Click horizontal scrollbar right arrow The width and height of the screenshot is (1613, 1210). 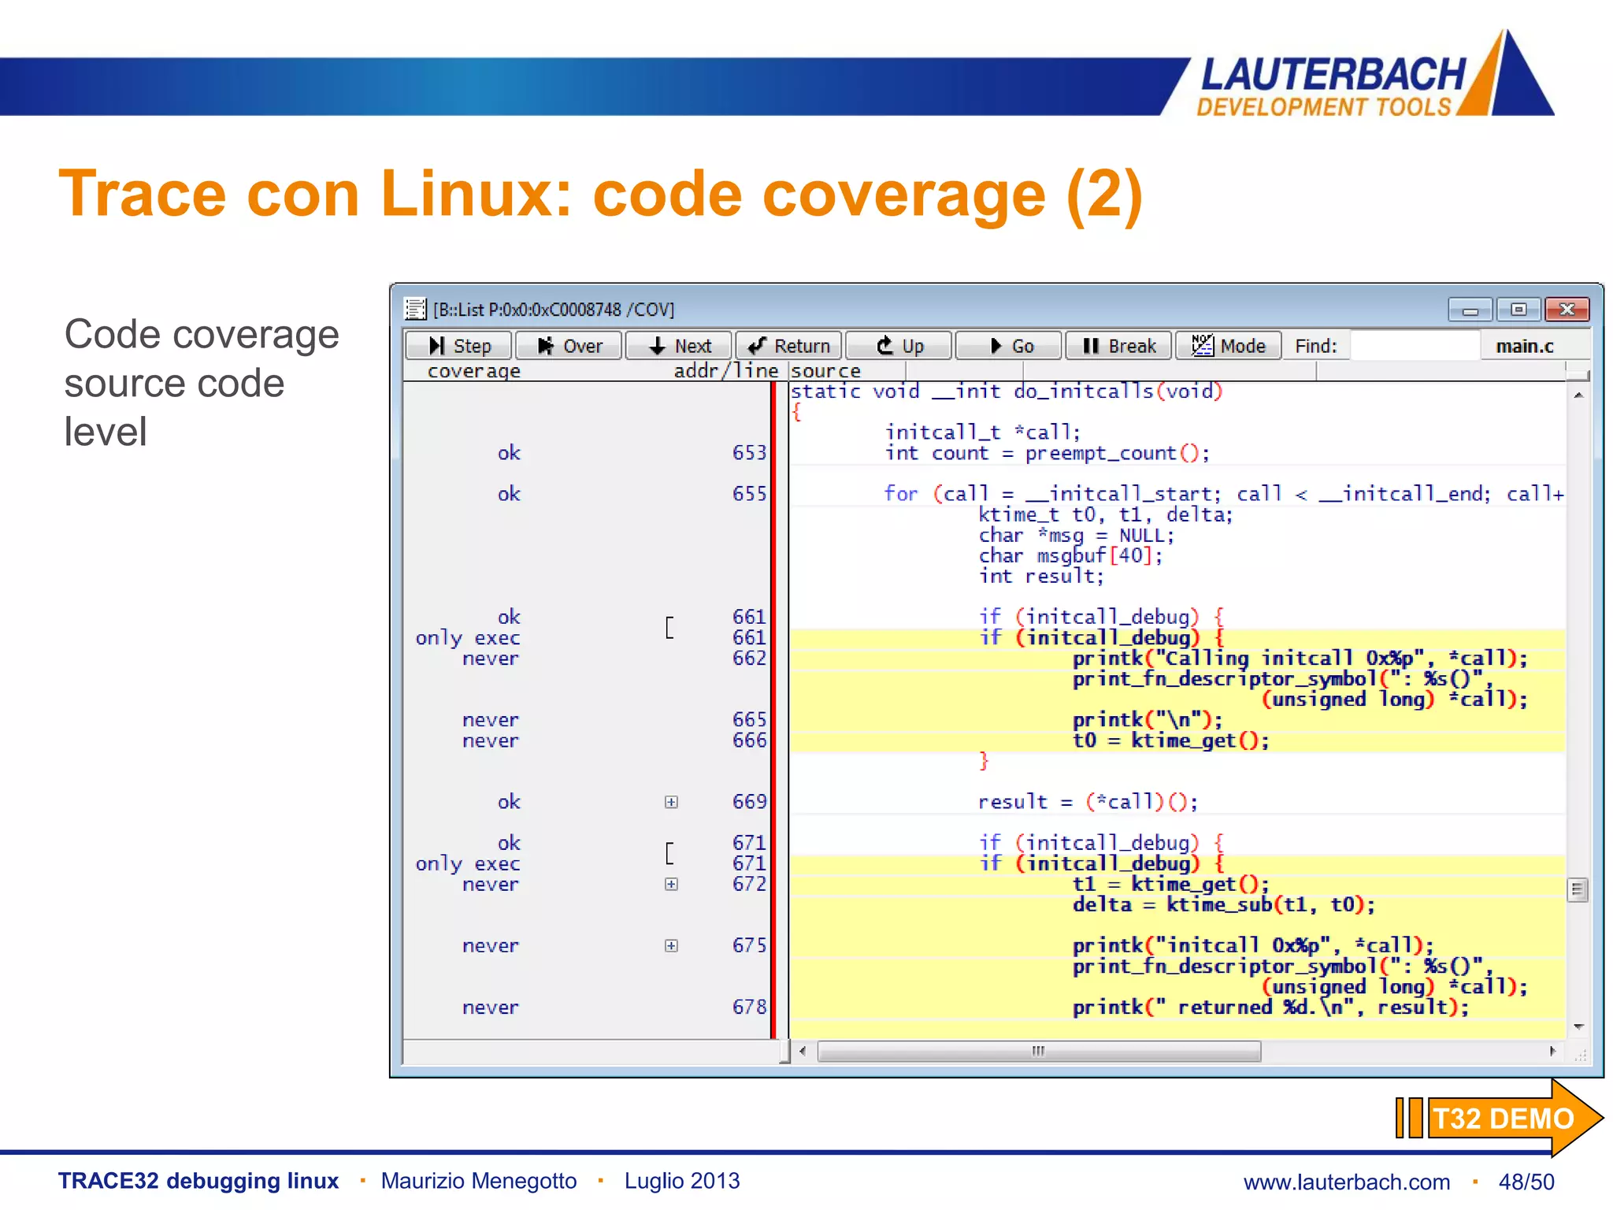click(1552, 1051)
